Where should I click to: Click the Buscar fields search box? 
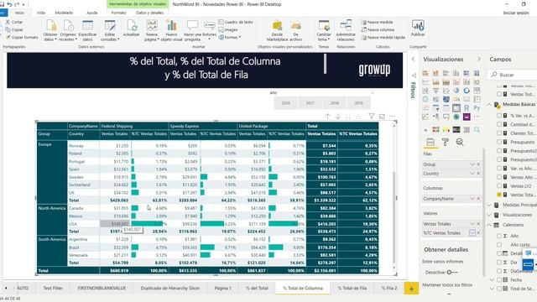click(514, 75)
